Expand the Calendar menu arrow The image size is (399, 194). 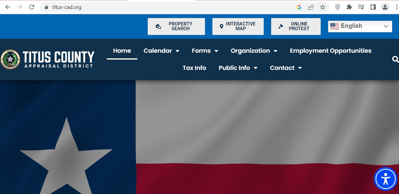(177, 51)
